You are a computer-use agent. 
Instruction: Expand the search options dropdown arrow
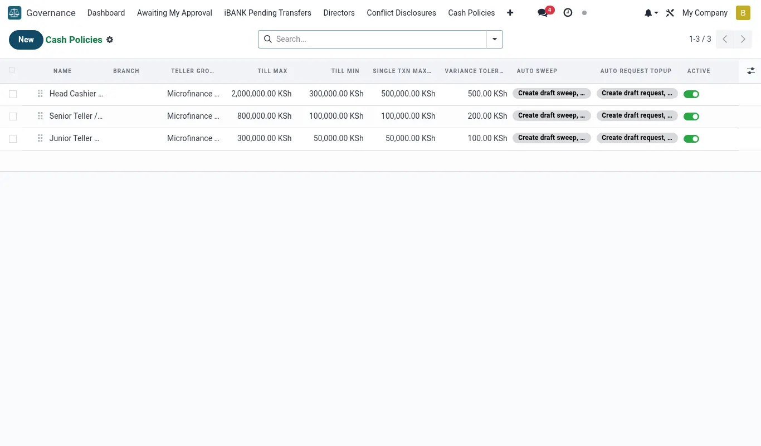pyautogui.click(x=495, y=39)
